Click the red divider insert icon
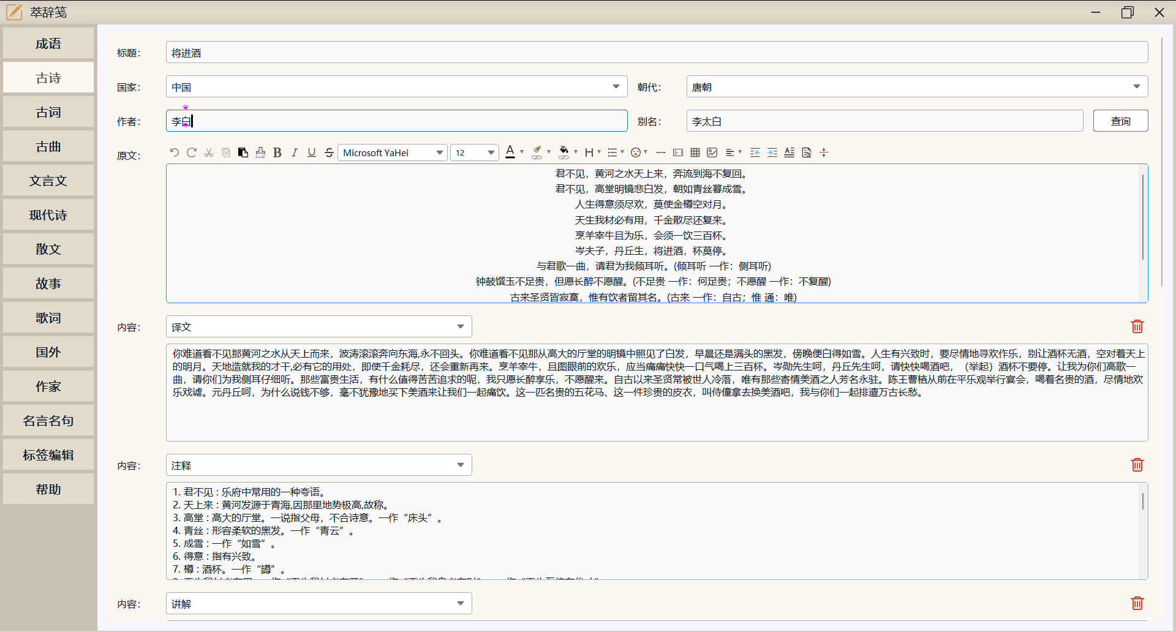Screen dimensions: 1176x632 point(824,152)
